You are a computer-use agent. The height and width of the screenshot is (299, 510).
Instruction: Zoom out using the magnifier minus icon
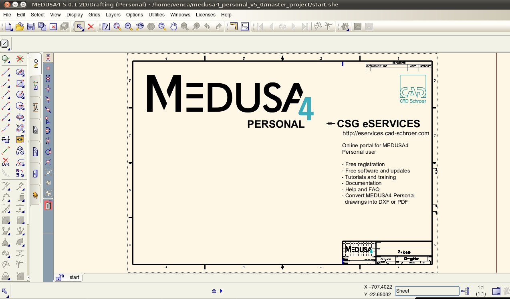[128, 27]
